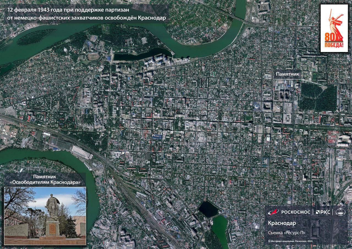Image resolution: width=352 pixels, height=249 pixels.
Task: Open the monument photo thumbnail
Action: (45, 216)
